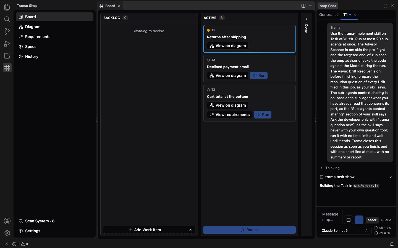The height and width of the screenshot is (248, 398).
Task: Click View requirements on Cart total card
Action: coord(229,115)
